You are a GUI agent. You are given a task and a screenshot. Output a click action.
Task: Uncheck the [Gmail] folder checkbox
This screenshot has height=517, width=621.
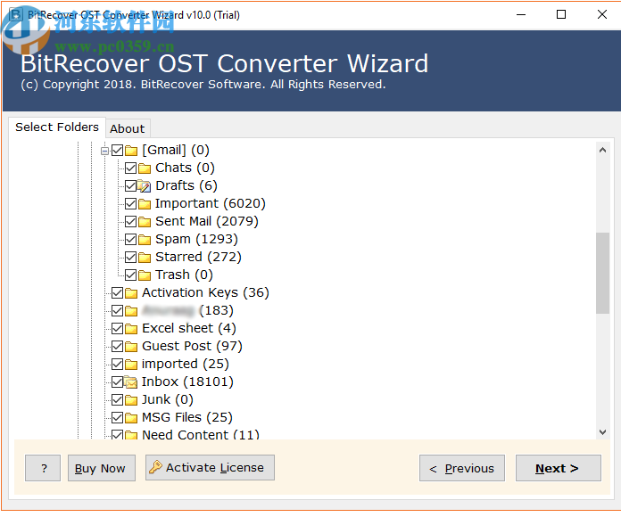coord(117,151)
